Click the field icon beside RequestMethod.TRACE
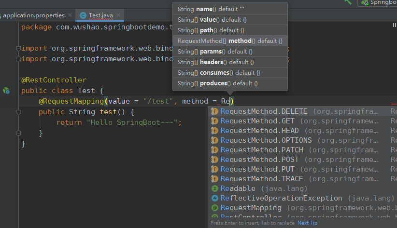 pos(214,179)
